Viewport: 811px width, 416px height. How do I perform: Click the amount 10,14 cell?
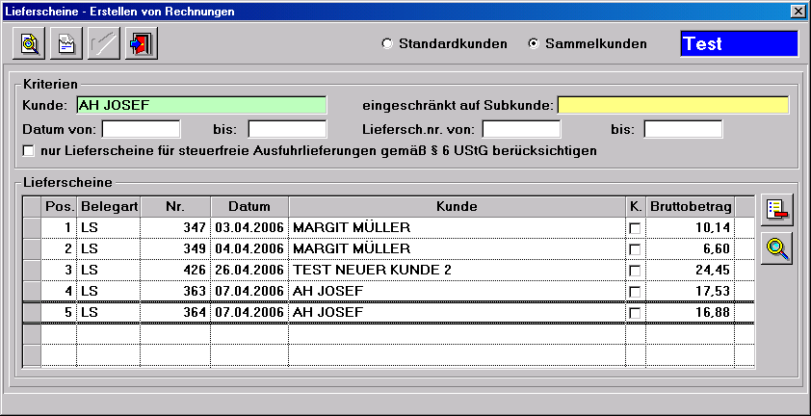coord(691,227)
